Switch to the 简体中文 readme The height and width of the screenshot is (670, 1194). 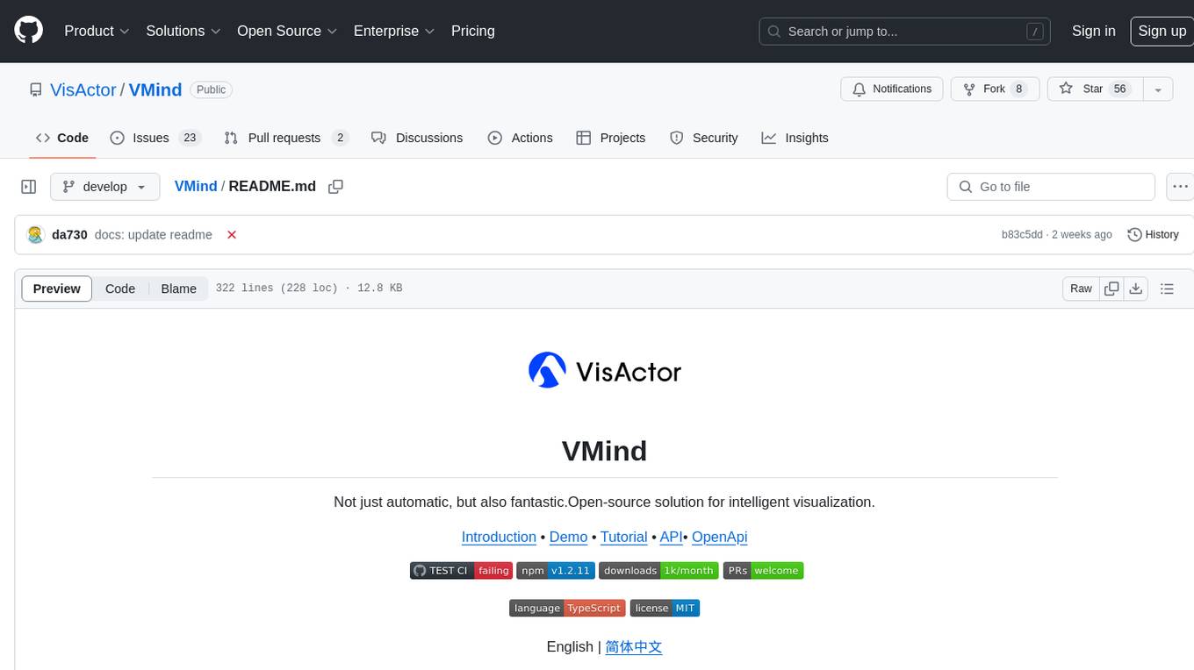click(633, 646)
